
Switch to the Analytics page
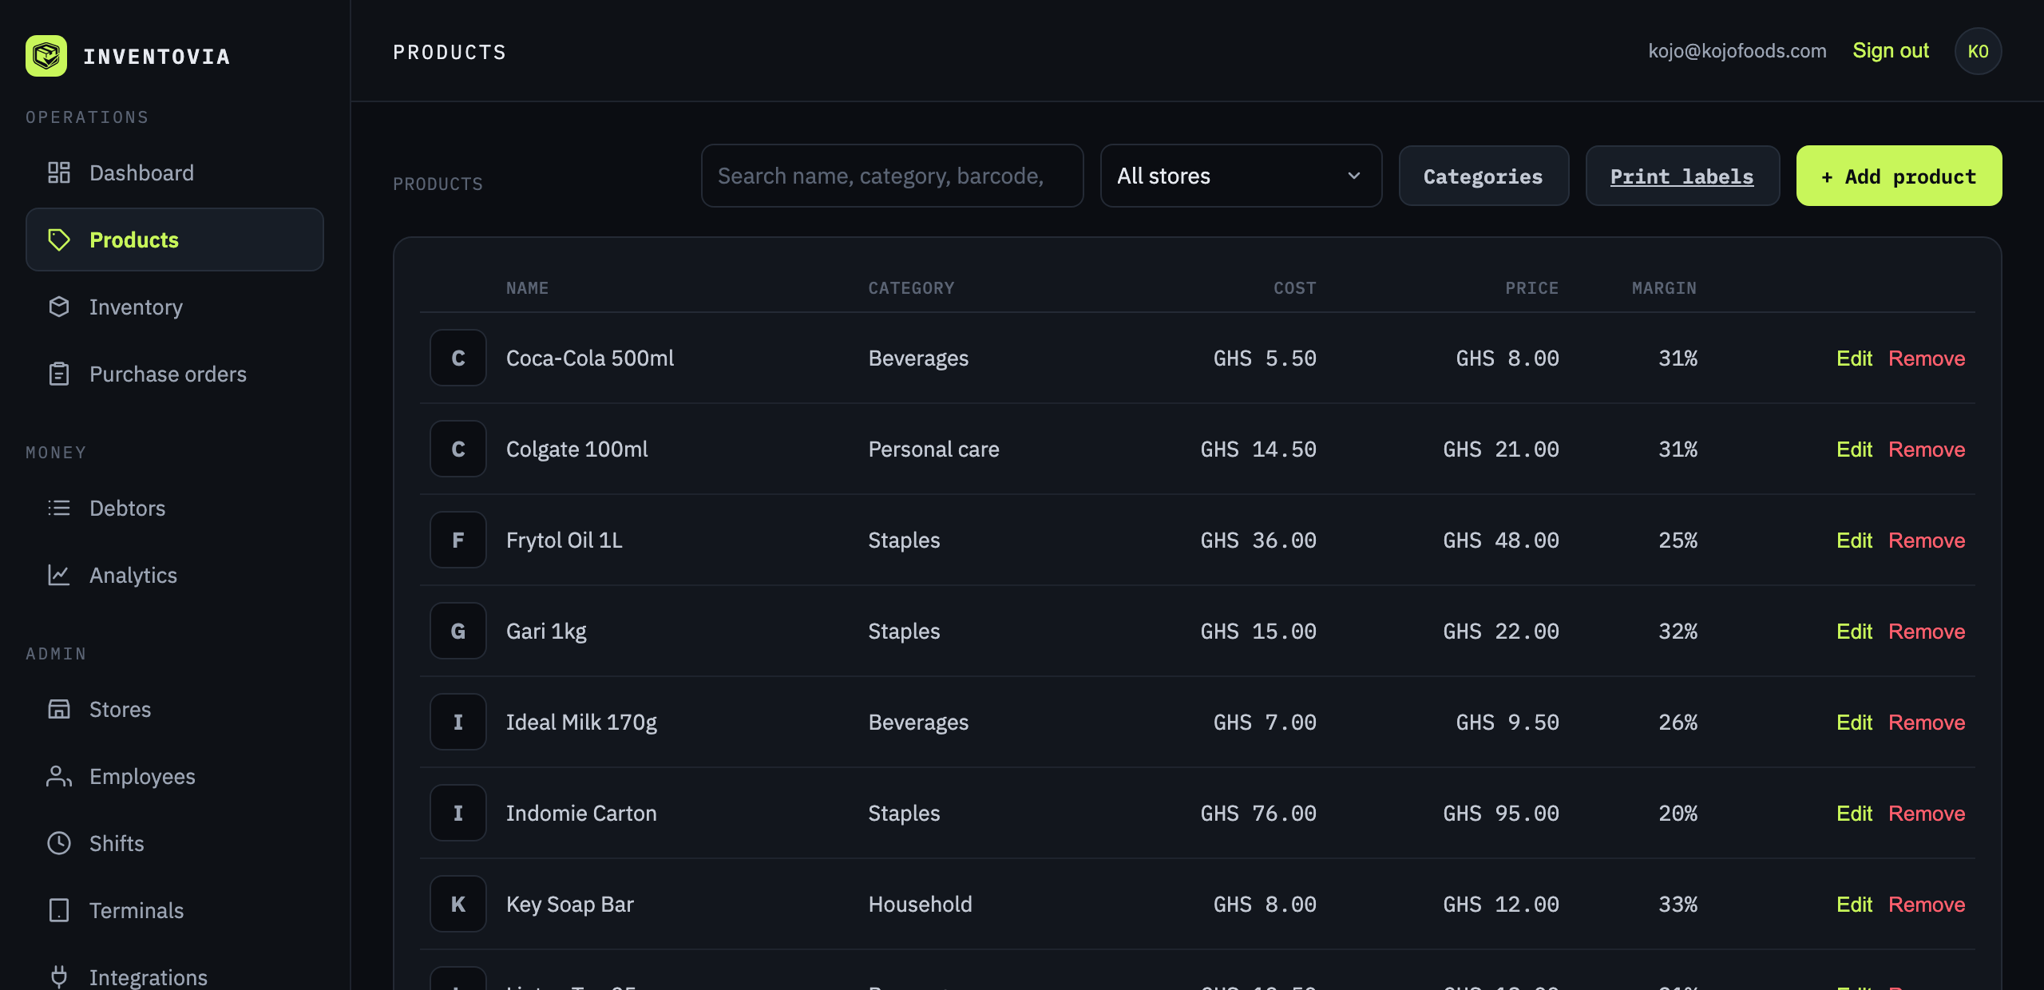[x=175, y=575]
